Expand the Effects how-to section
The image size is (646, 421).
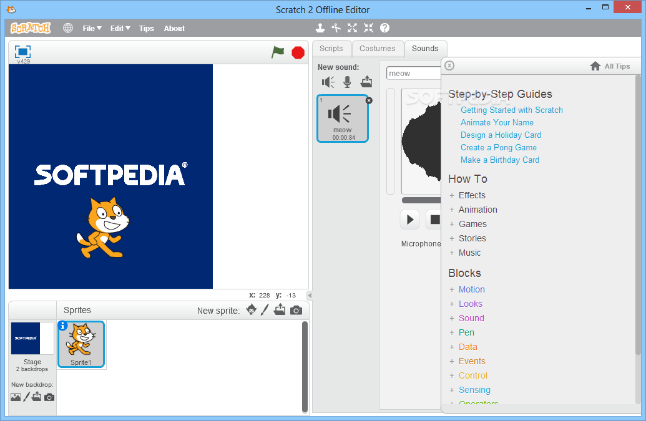click(x=467, y=195)
